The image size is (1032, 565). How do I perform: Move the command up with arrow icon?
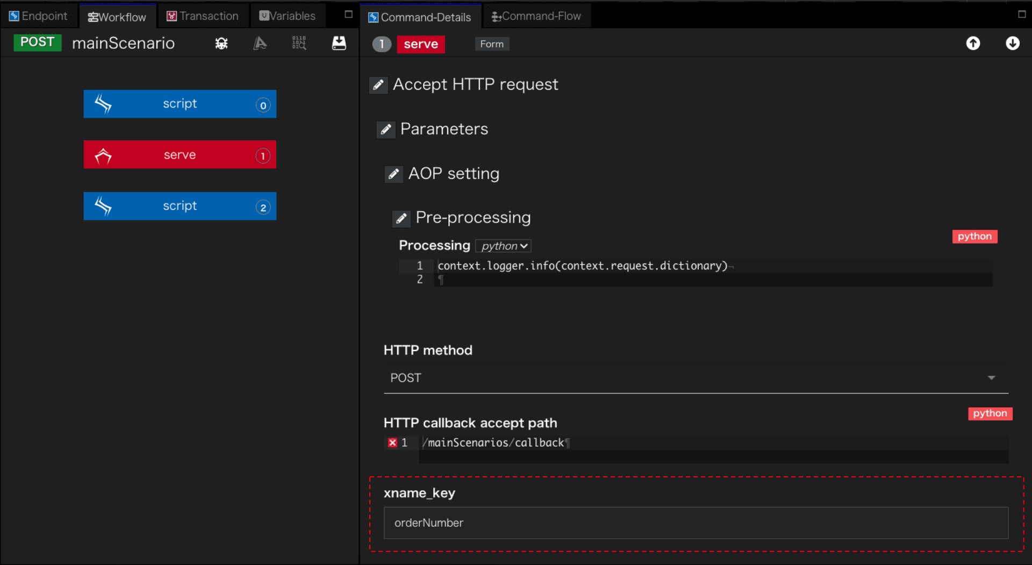[x=973, y=43]
